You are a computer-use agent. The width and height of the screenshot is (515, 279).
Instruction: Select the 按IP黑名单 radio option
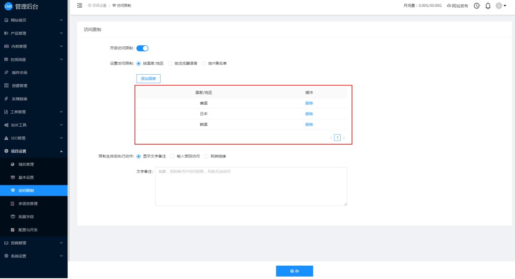pos(204,64)
